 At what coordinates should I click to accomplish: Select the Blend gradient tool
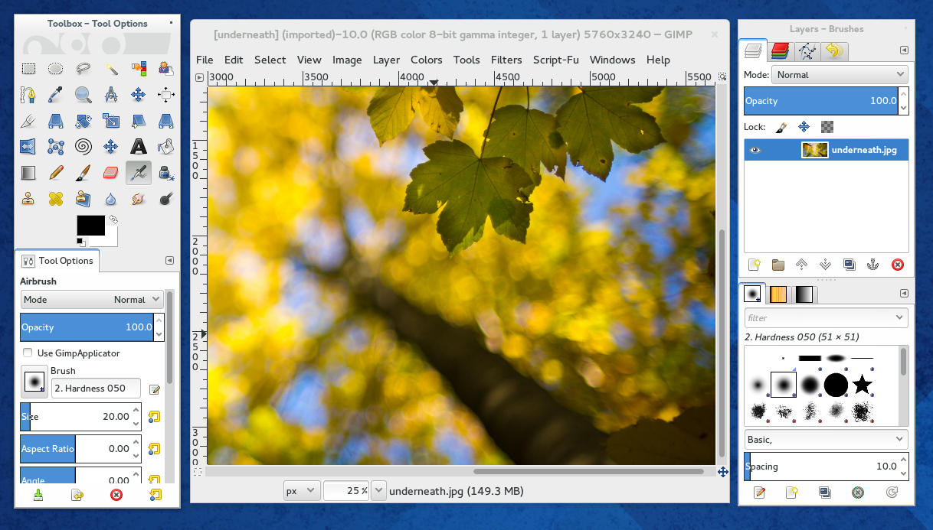[x=28, y=173]
